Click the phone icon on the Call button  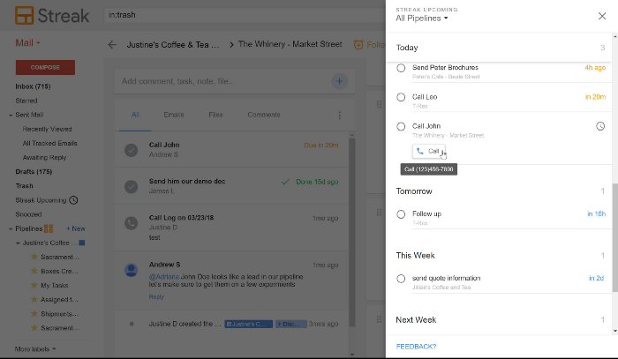point(420,151)
